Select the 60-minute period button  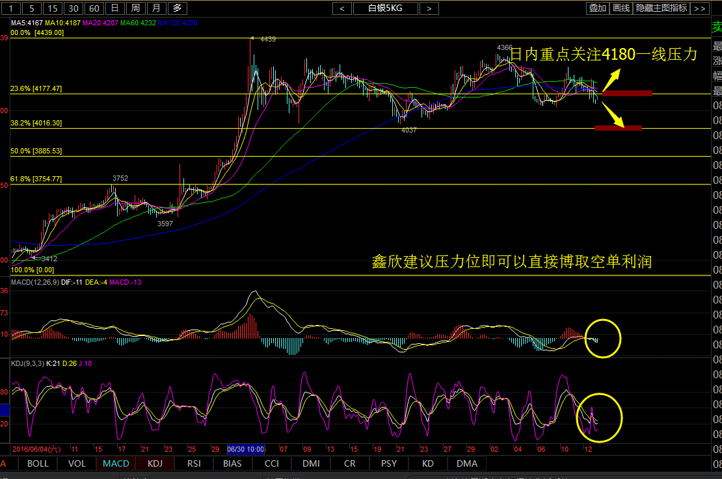point(94,8)
